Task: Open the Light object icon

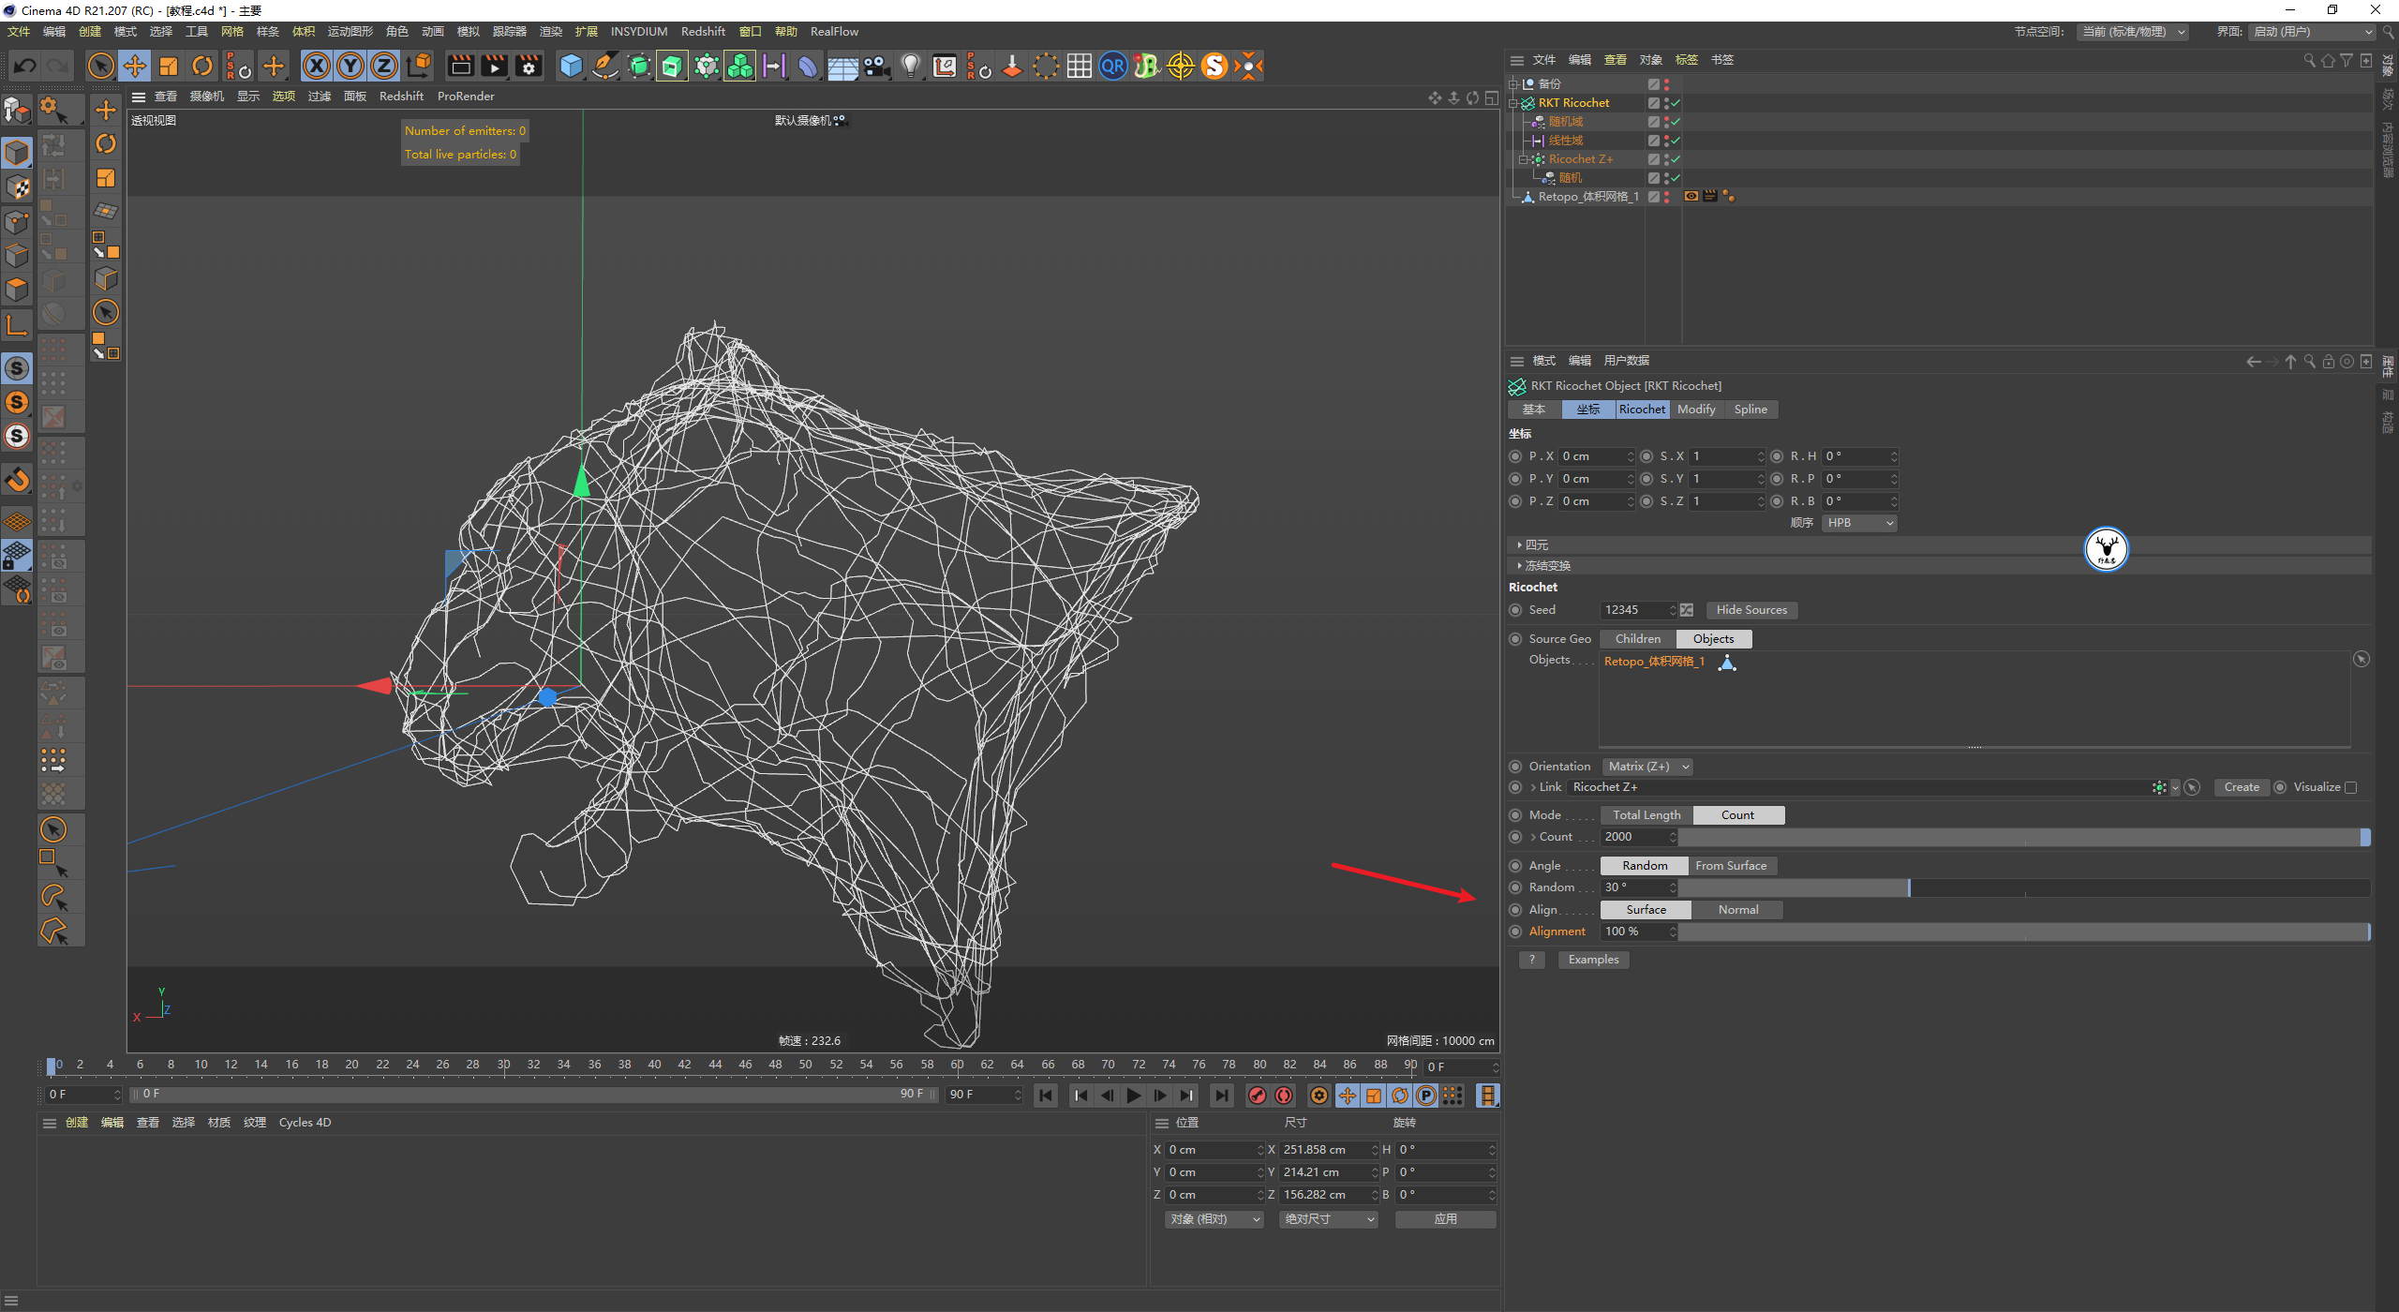Action: (x=910, y=66)
